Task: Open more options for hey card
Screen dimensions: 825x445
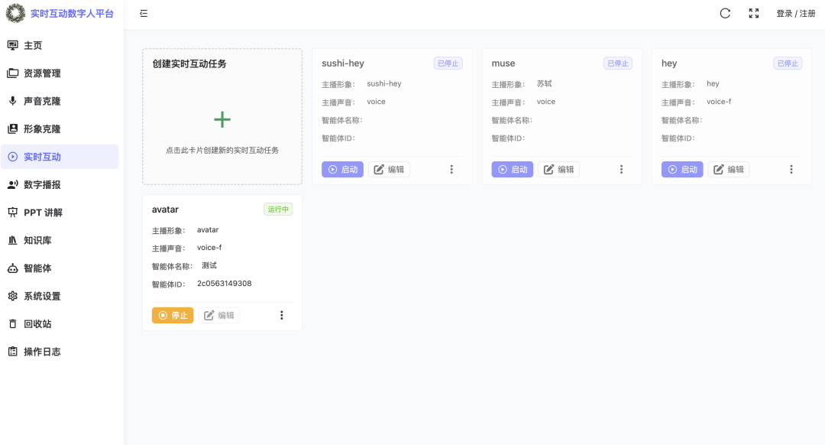Action: tap(791, 170)
